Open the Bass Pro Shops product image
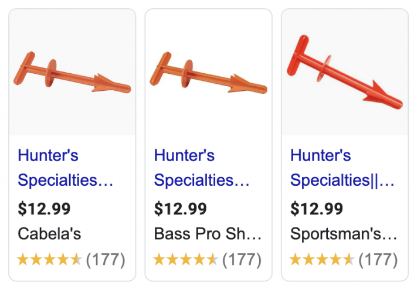The image size is (414, 293). pos(209,72)
